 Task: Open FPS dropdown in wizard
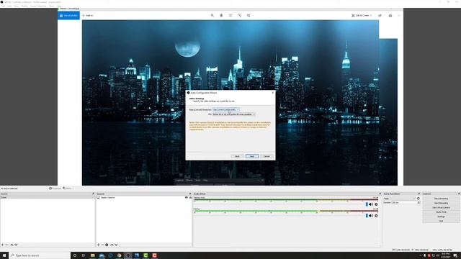click(x=233, y=114)
